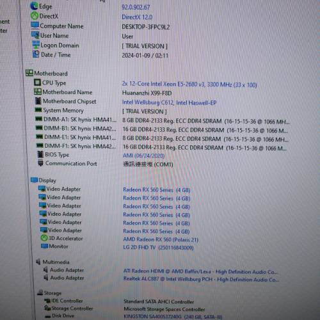Select the DIMM-A1 8 GB DDR4-2133 value

[206, 121]
